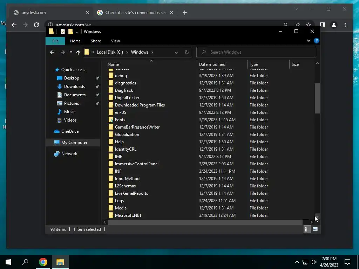The width and height of the screenshot is (359, 269).
Task: Open new tab in Chrome
Action: [185, 13]
